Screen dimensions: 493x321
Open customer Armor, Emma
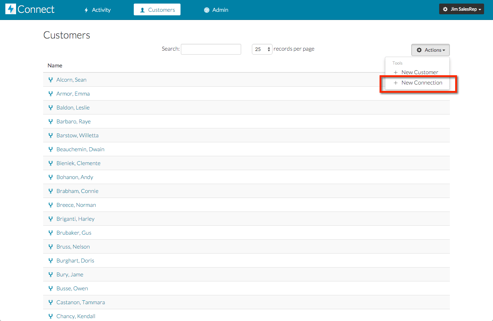[x=73, y=94]
